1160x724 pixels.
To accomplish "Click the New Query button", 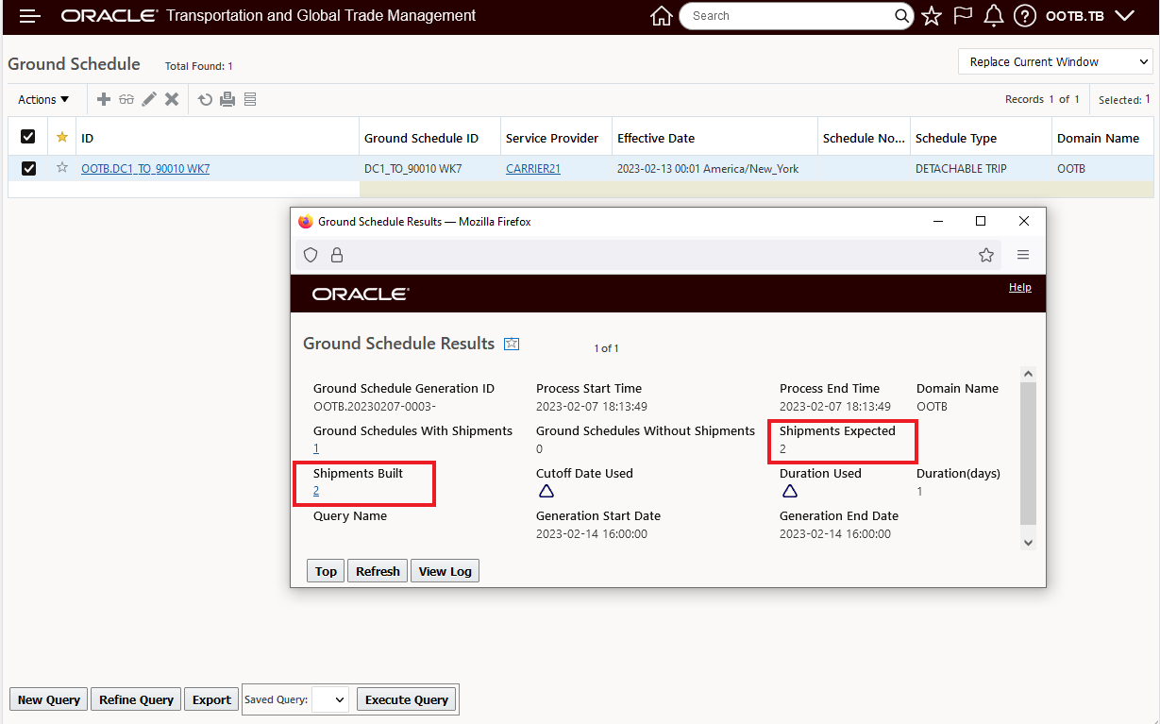I will 49,699.
